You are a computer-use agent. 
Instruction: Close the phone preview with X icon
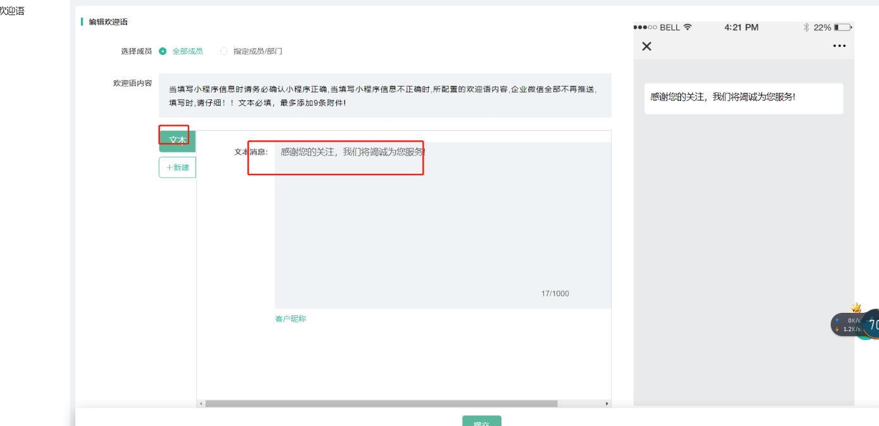coord(646,46)
